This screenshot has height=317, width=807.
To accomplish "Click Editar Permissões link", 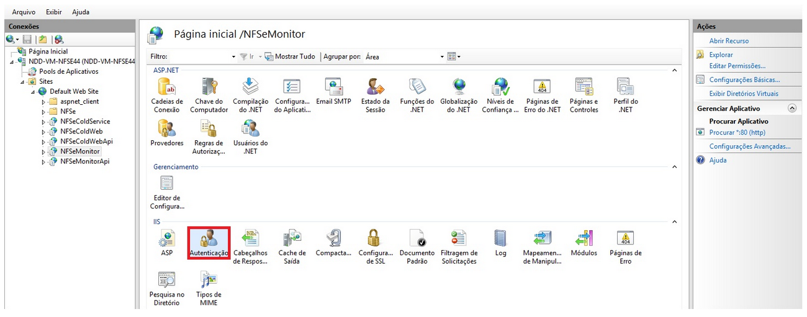I will [x=737, y=66].
